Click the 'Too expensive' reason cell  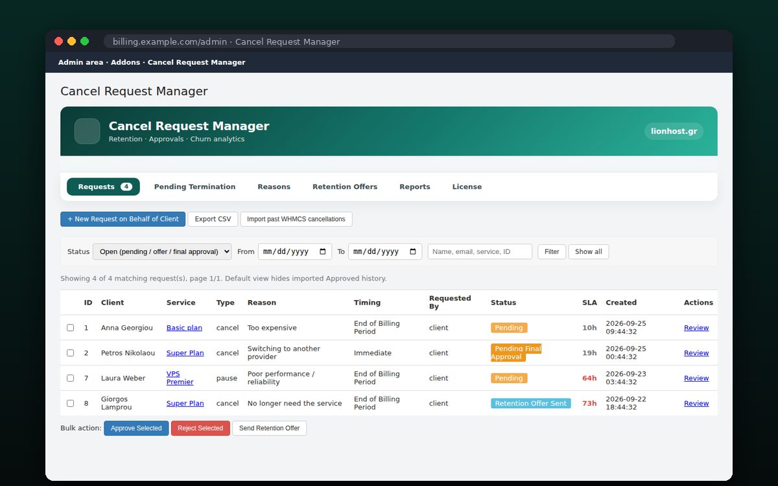[272, 328]
